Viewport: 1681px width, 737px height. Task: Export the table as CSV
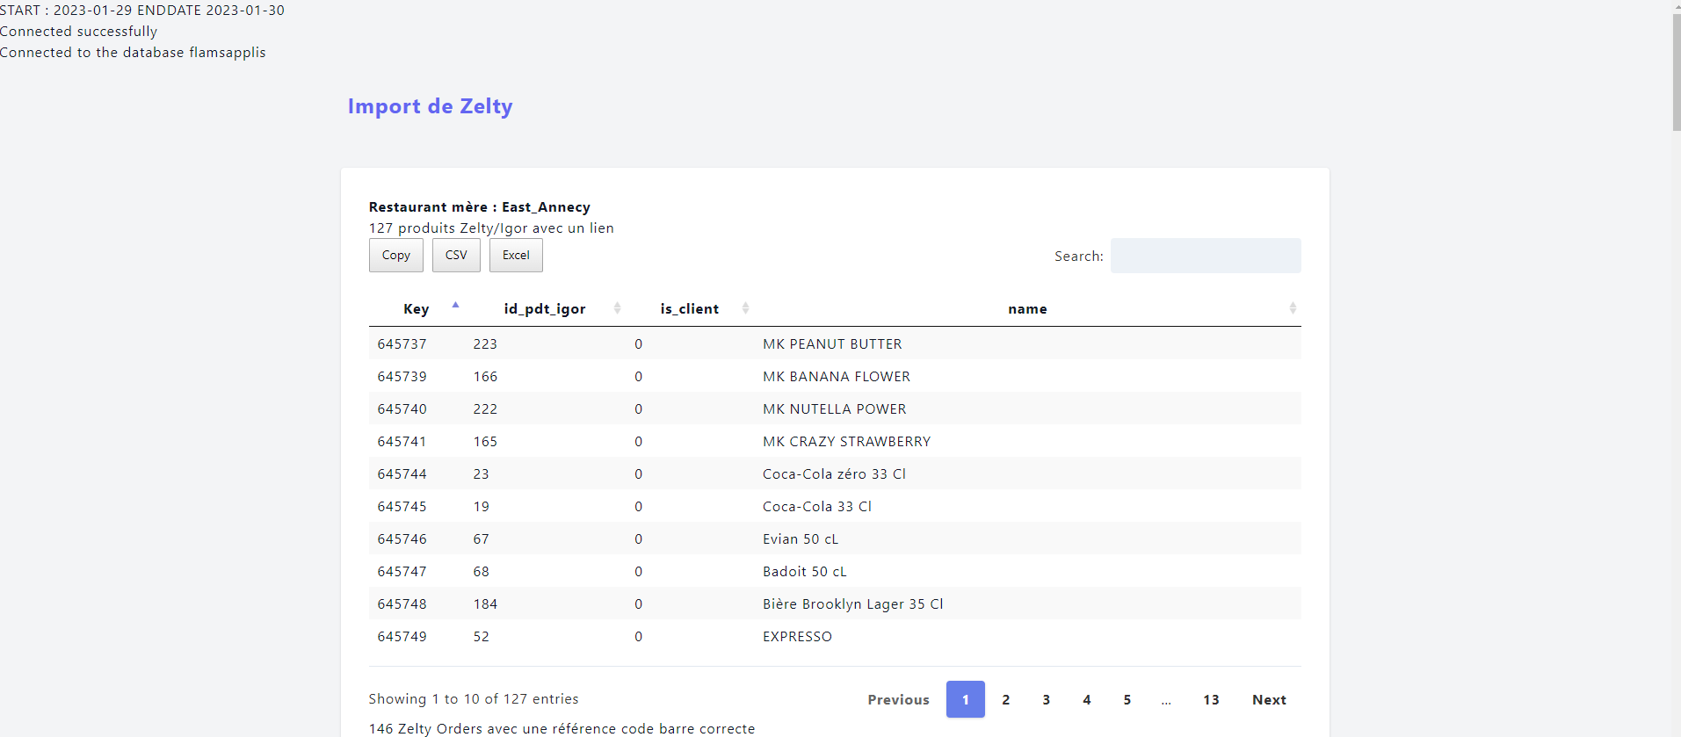click(x=456, y=256)
